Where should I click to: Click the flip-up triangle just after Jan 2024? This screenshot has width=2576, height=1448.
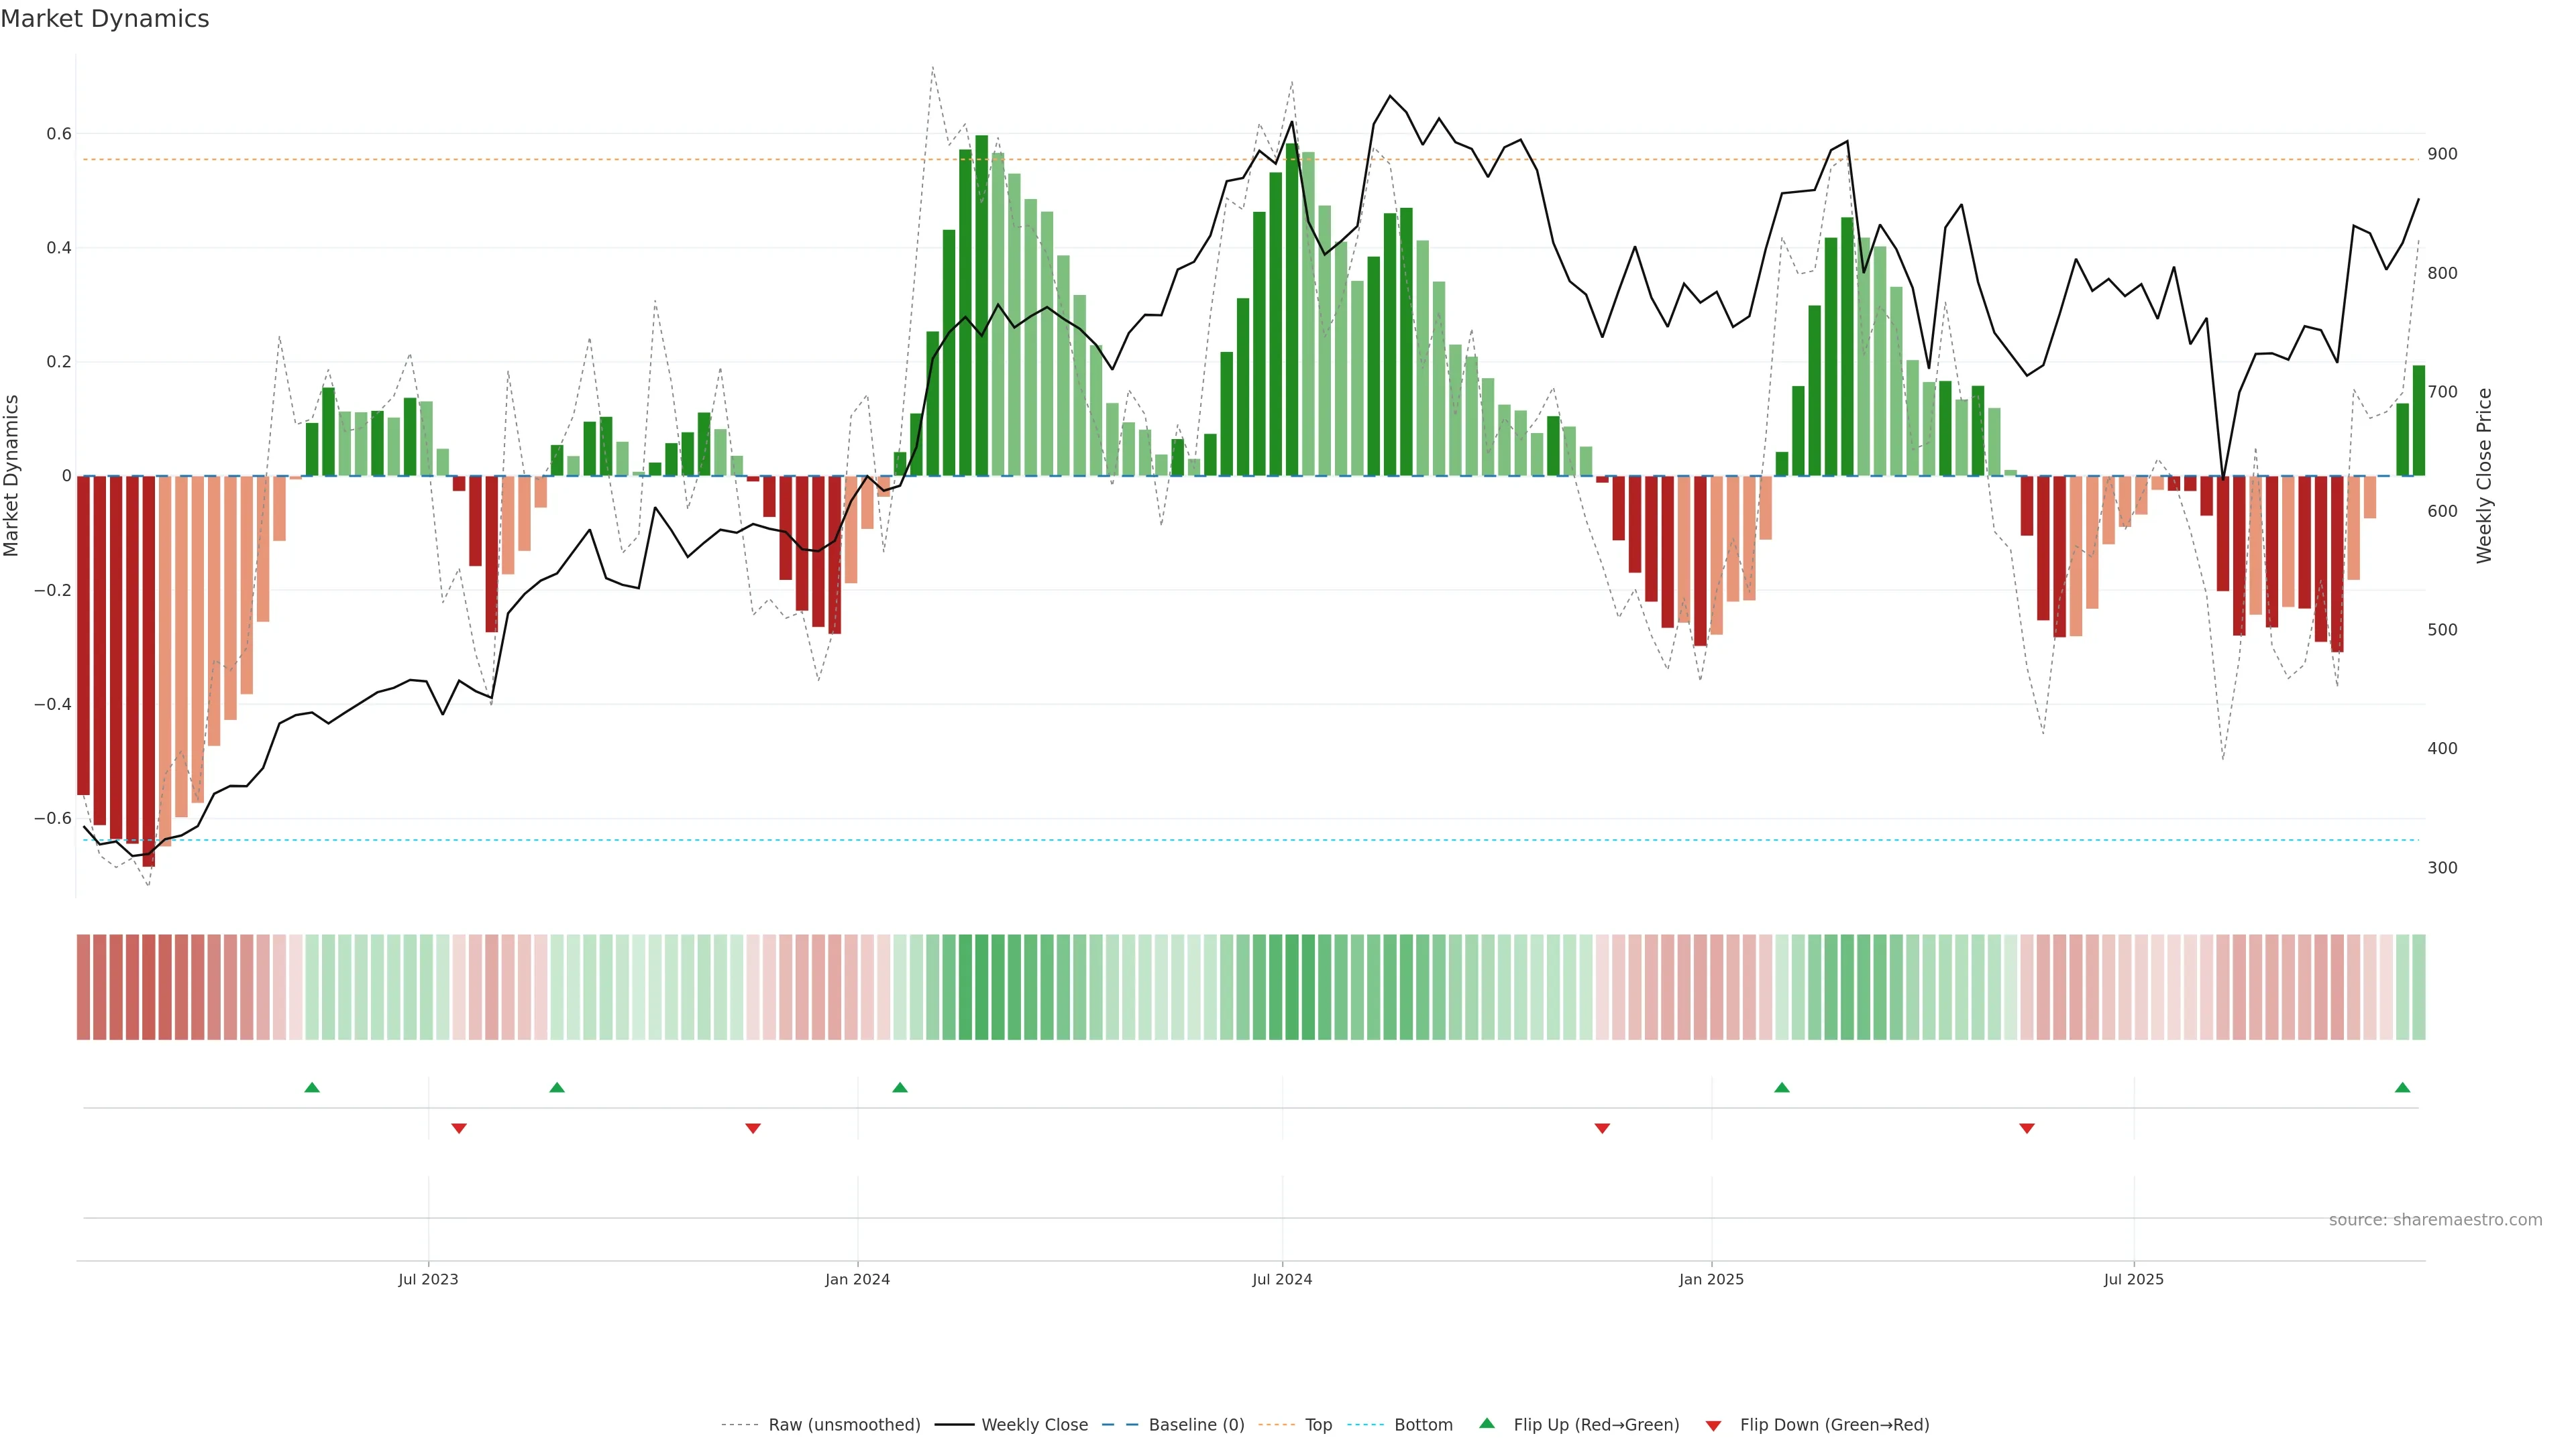[x=900, y=1087]
